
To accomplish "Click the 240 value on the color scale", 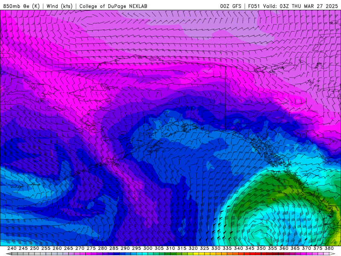I will coord(12,248).
